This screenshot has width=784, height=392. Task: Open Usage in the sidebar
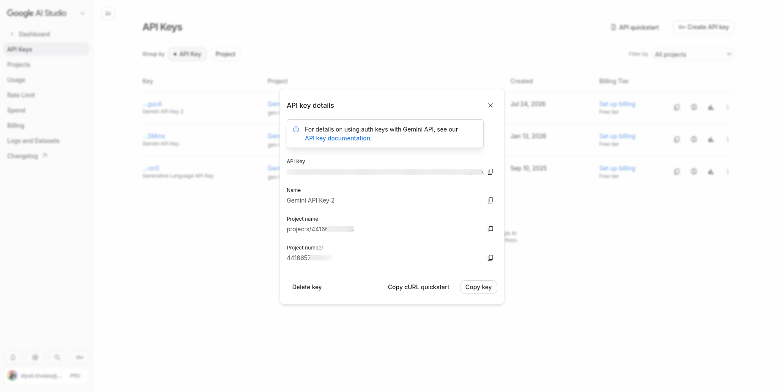pyautogui.click(x=16, y=80)
